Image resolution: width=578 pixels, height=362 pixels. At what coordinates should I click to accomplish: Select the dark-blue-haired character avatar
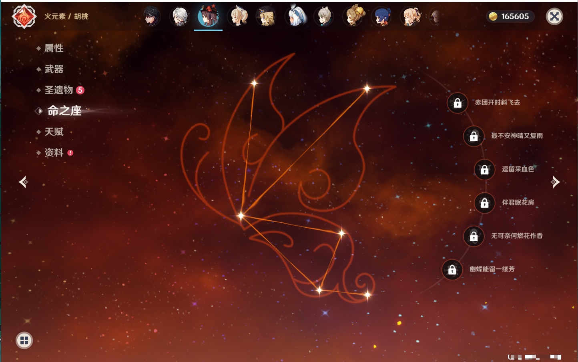pyautogui.click(x=382, y=16)
